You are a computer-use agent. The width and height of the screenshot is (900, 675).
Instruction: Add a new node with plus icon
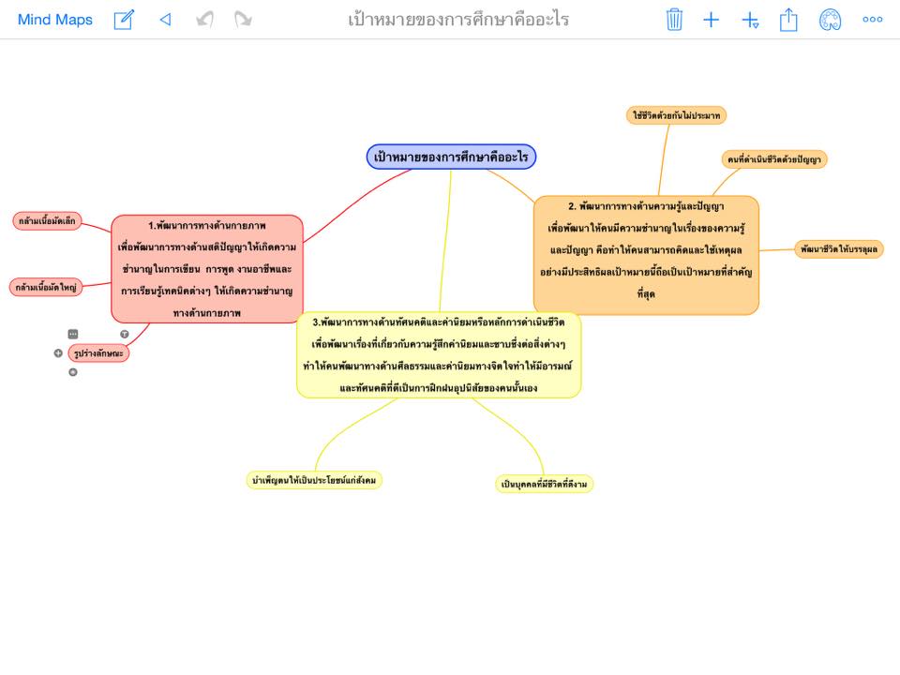(x=712, y=20)
